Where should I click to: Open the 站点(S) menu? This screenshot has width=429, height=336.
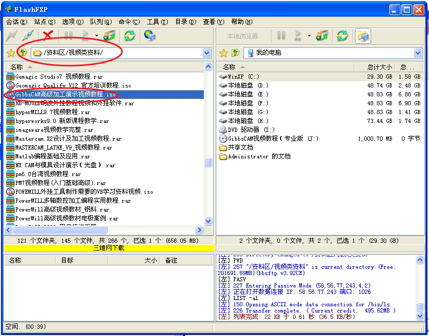[x=45, y=22]
